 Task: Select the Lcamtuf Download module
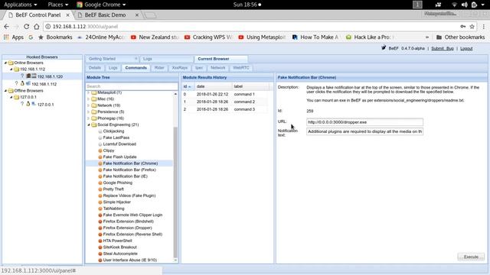119,144
